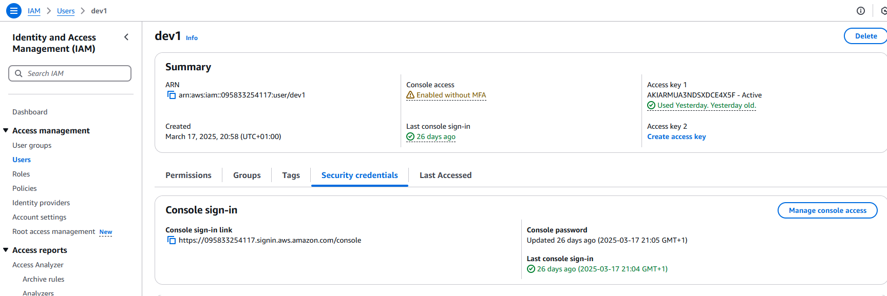Screen dimensions: 887x296
Task: Open the Last Accessed tab
Action: [x=445, y=175]
